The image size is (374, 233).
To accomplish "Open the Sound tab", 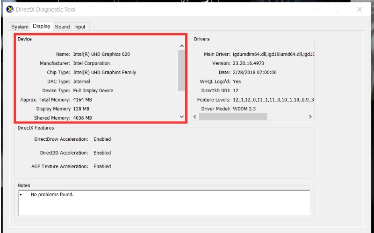I will [62, 27].
